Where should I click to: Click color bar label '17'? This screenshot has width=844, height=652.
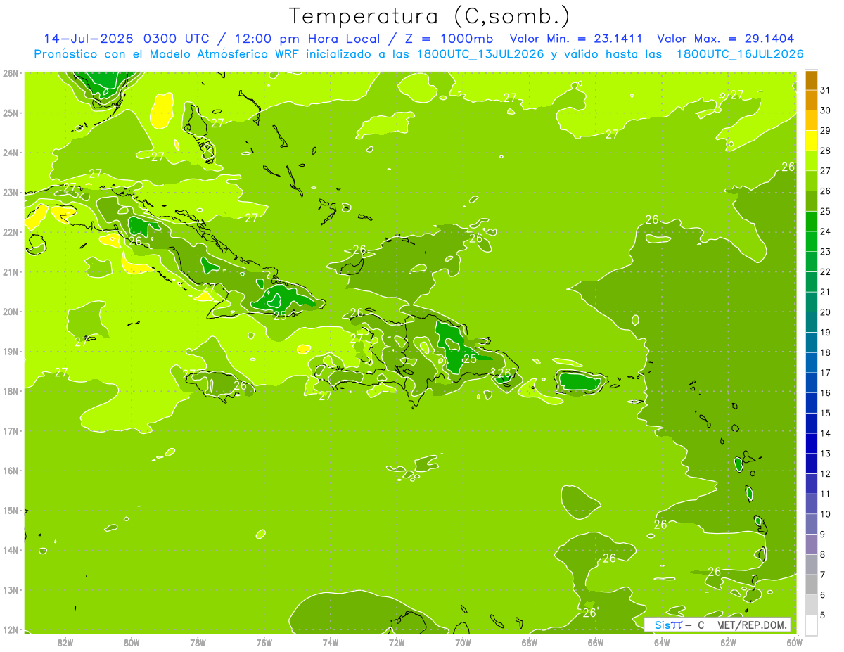825,373
